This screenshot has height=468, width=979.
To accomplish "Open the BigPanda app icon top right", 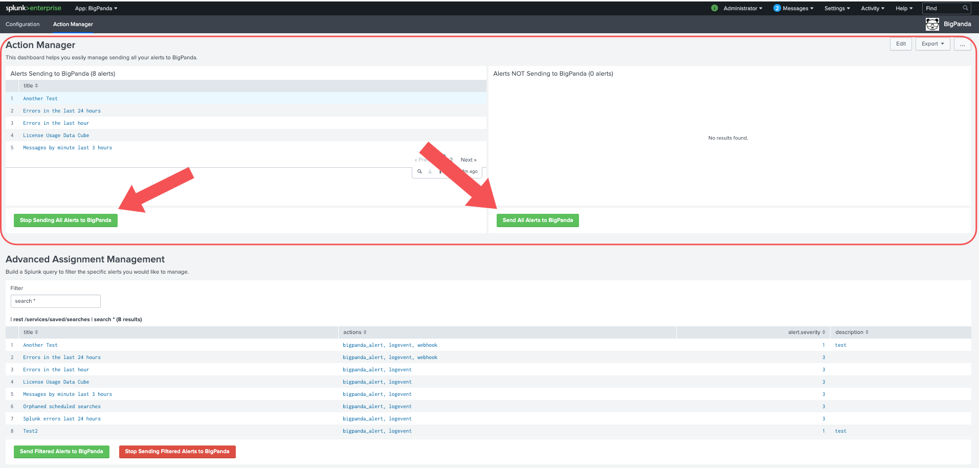I will 932,24.
